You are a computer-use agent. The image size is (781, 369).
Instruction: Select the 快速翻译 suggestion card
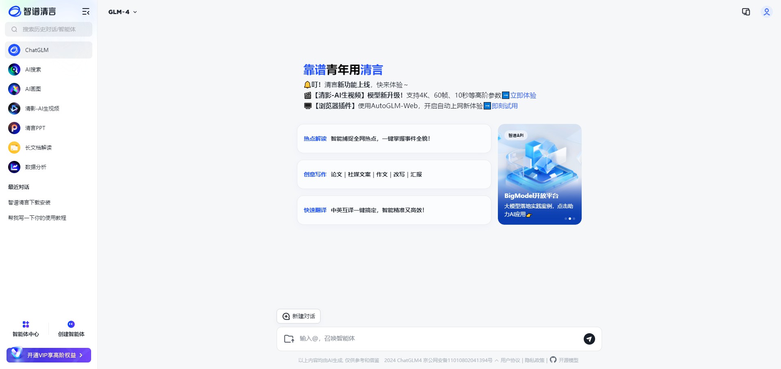tap(394, 210)
